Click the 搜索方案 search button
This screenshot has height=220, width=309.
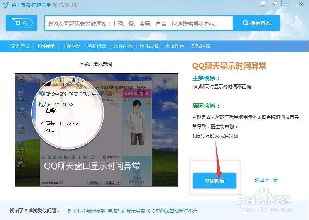tap(256, 23)
